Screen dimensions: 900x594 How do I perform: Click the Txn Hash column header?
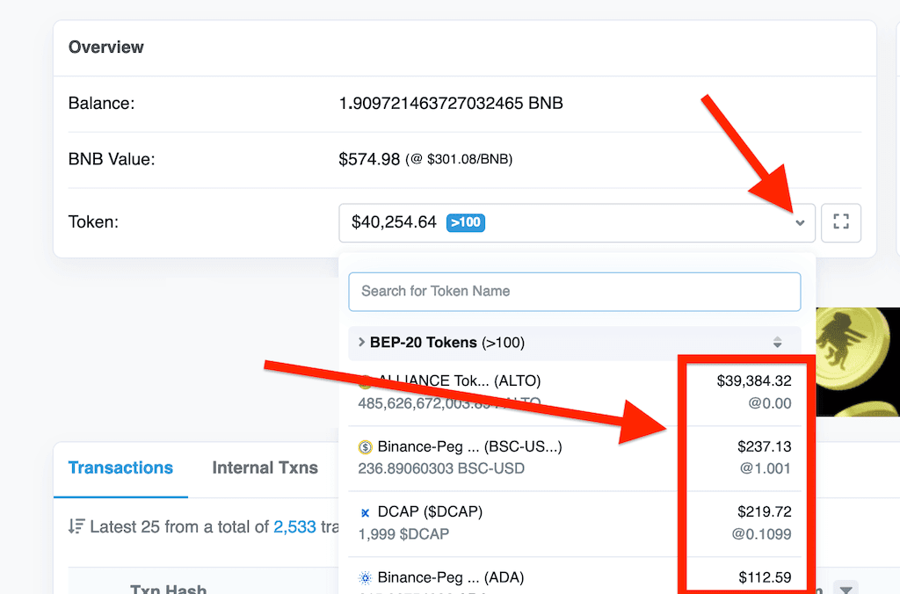tap(168, 588)
